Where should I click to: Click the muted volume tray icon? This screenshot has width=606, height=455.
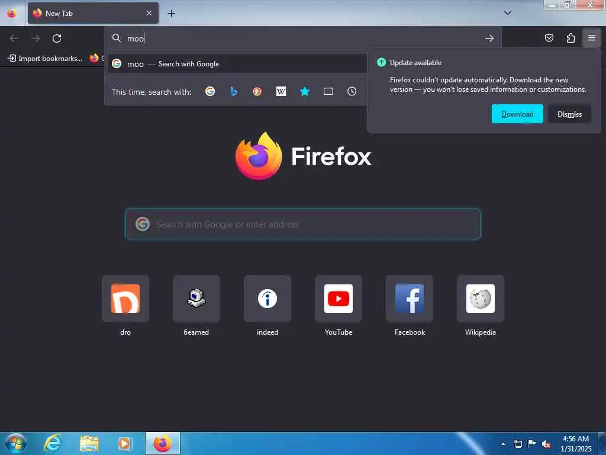pyautogui.click(x=546, y=444)
